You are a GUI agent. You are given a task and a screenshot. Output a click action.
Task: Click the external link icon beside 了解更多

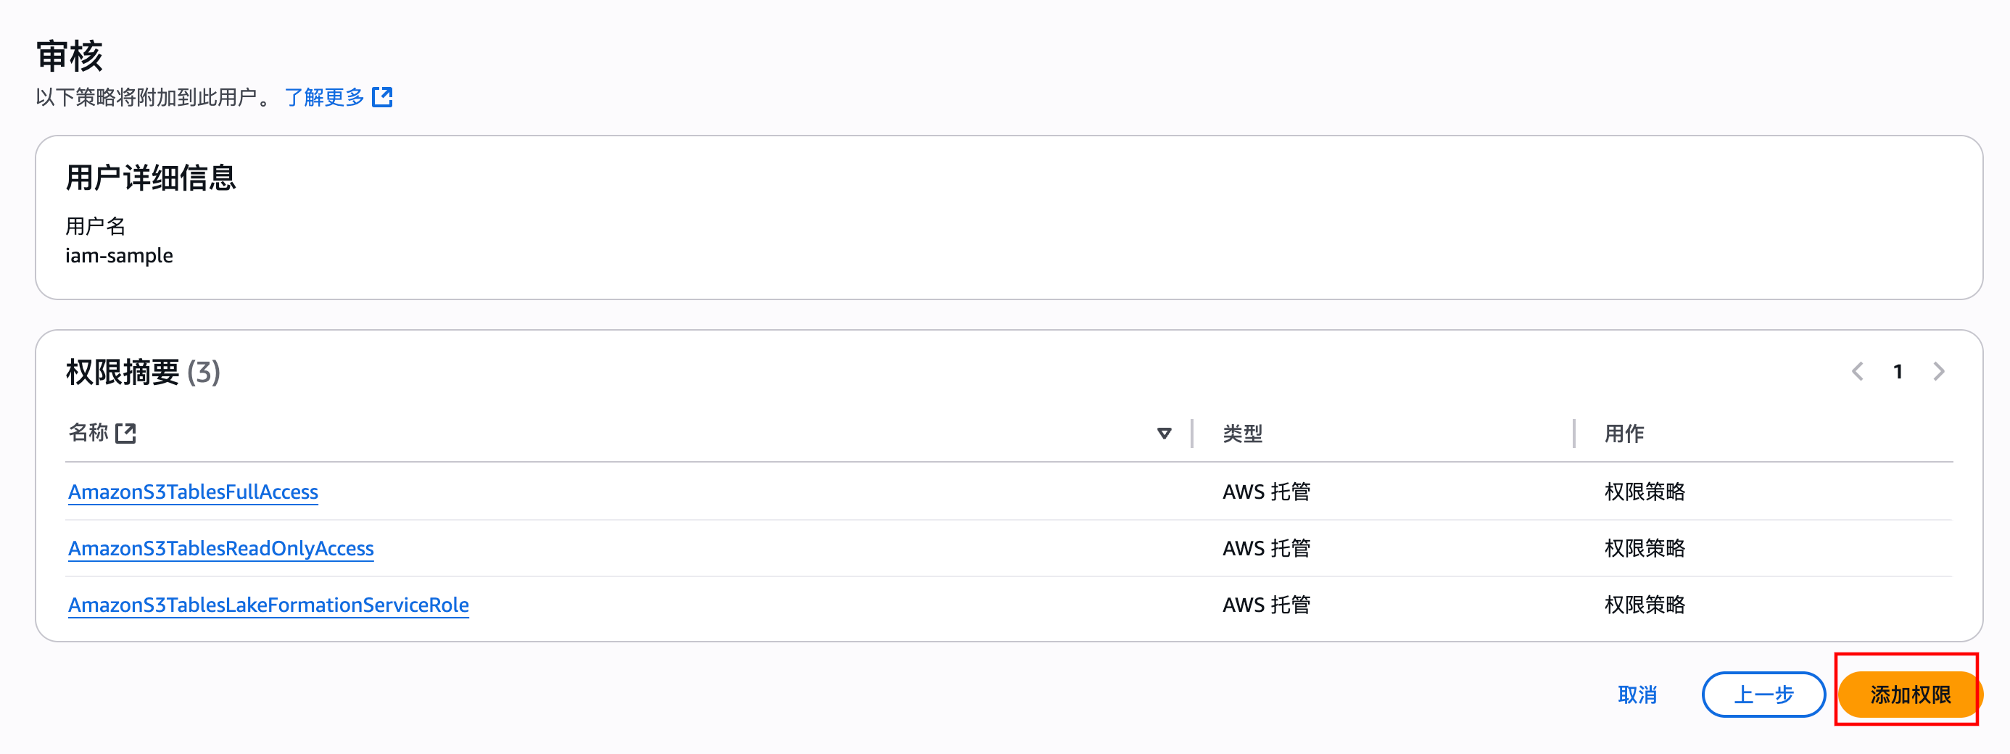tap(382, 96)
